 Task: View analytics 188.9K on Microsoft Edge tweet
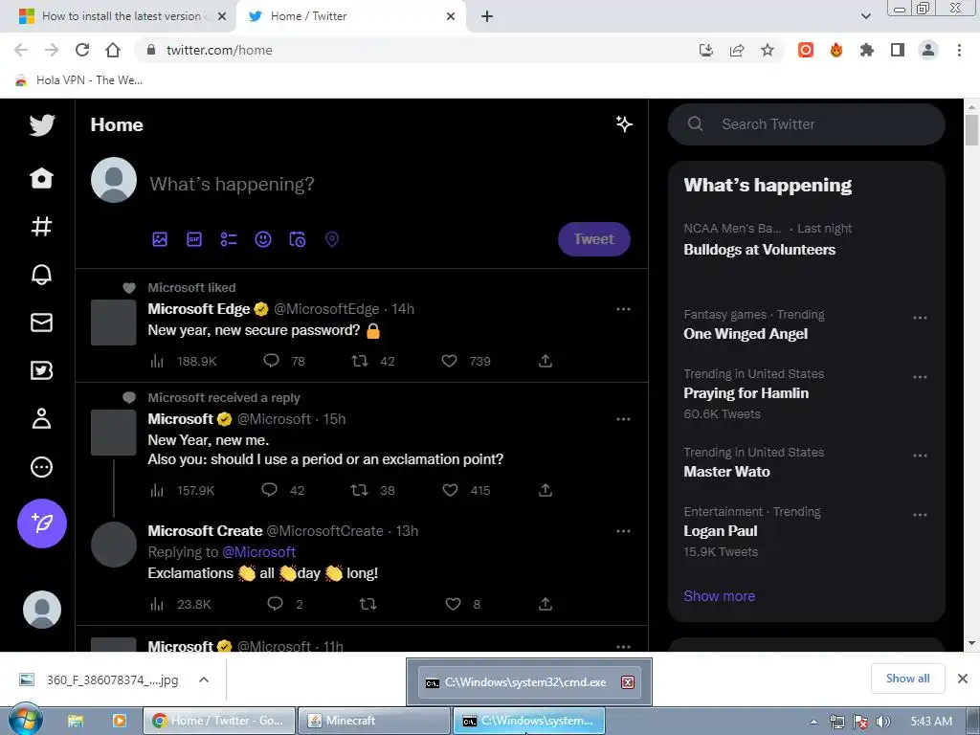click(x=184, y=361)
